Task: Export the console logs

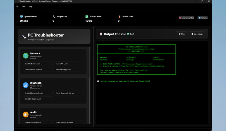Action: (x=197, y=34)
